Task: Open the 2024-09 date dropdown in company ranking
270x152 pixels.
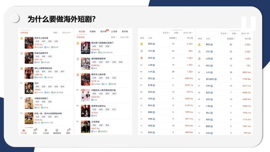Action: click(246, 34)
